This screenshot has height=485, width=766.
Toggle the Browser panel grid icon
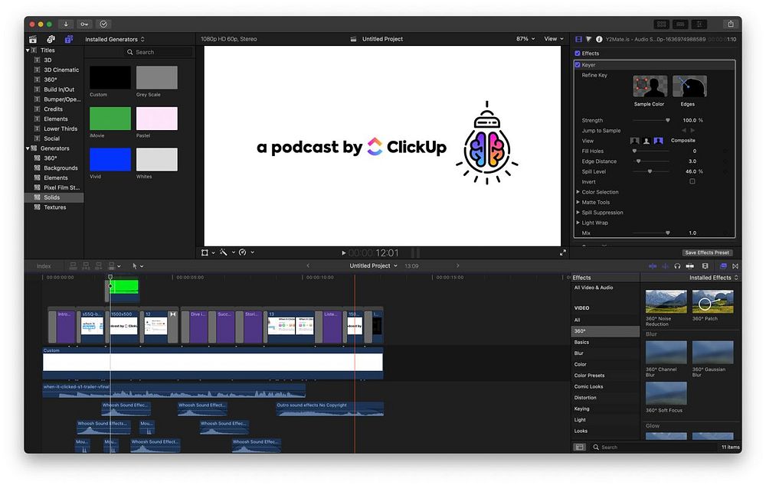(x=662, y=24)
